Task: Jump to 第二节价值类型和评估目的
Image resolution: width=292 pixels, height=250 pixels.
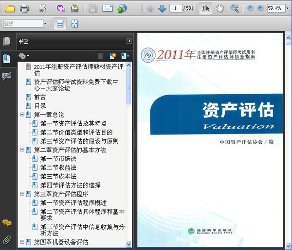Action: tap(76, 132)
